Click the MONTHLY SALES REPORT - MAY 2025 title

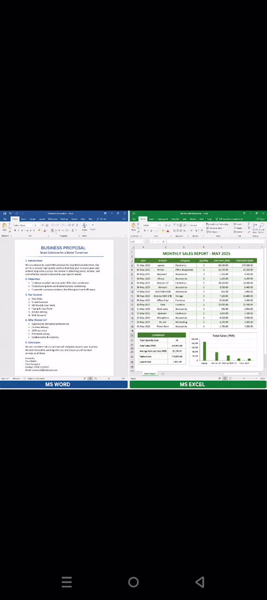click(196, 253)
